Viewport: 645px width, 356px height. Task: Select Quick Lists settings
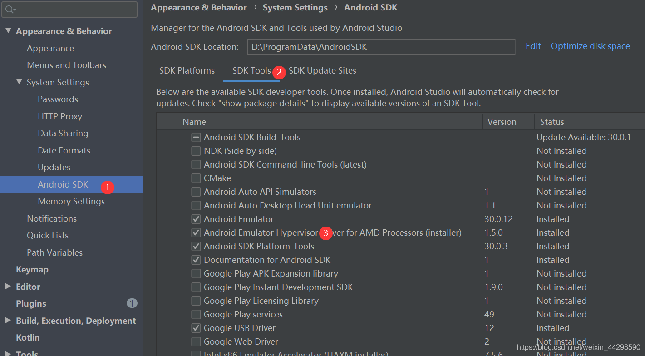tap(48, 235)
